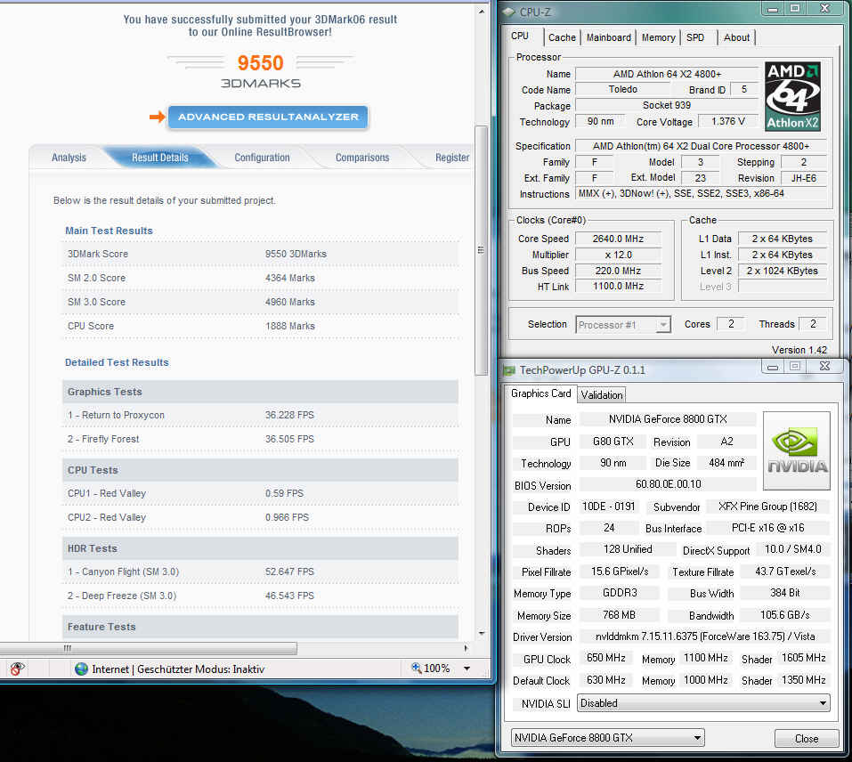Click the CPU-Z title bar icon
852x762 pixels.
pos(508,12)
